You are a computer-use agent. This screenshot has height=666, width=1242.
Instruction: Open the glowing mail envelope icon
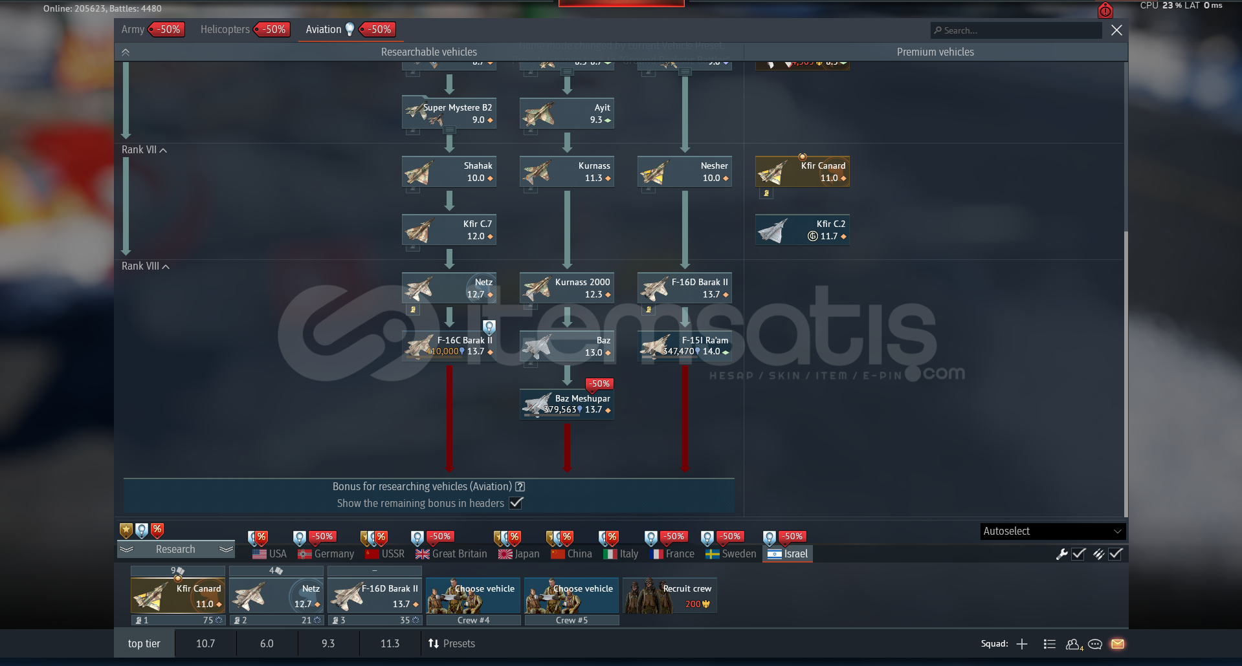click(x=1118, y=644)
